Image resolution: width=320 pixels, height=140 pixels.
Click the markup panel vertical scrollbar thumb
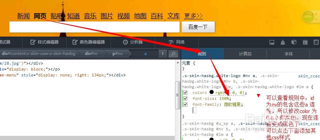click(x=177, y=95)
